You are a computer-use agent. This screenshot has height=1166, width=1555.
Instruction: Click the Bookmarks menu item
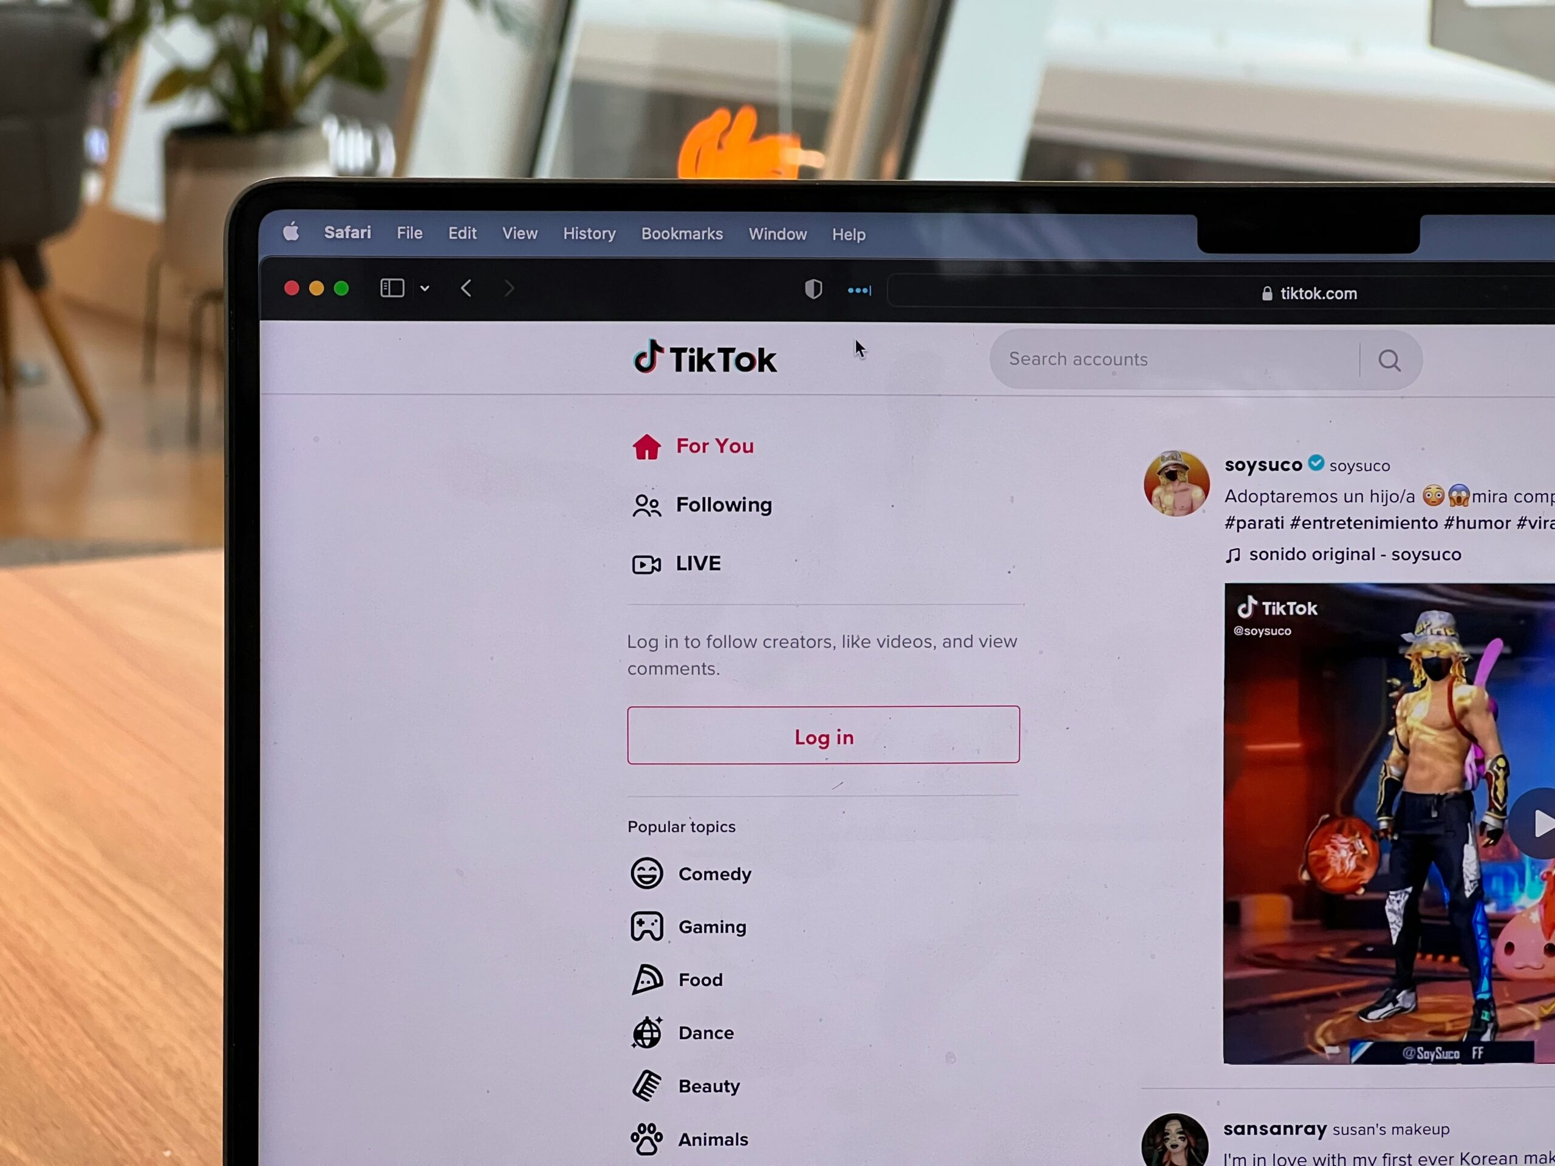(x=681, y=233)
